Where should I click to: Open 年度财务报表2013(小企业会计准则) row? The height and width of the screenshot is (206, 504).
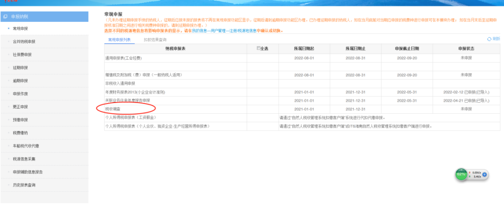(302, 92)
